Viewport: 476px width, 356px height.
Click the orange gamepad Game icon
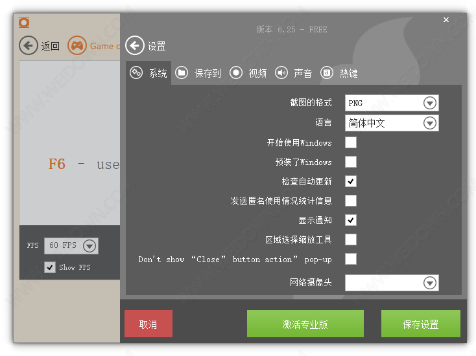click(77, 45)
